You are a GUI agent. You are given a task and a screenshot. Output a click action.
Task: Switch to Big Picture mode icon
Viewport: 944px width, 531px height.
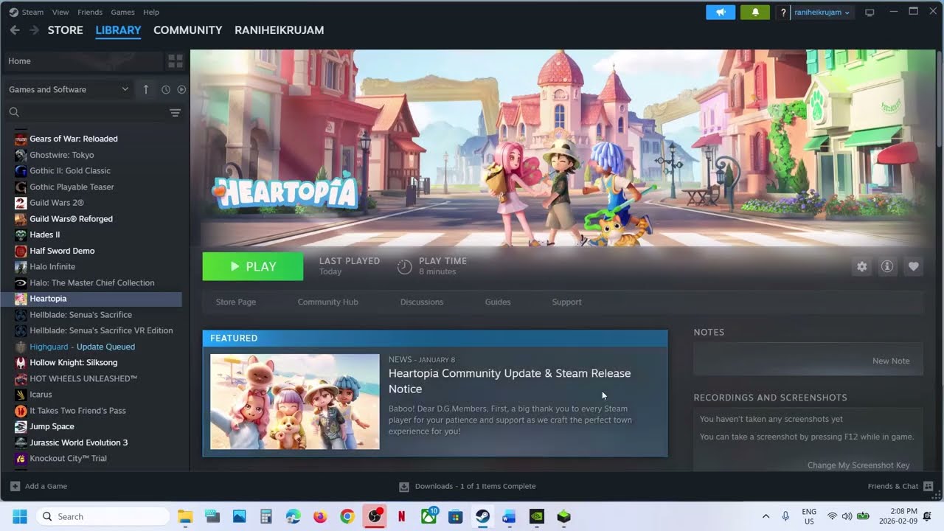pos(870,13)
